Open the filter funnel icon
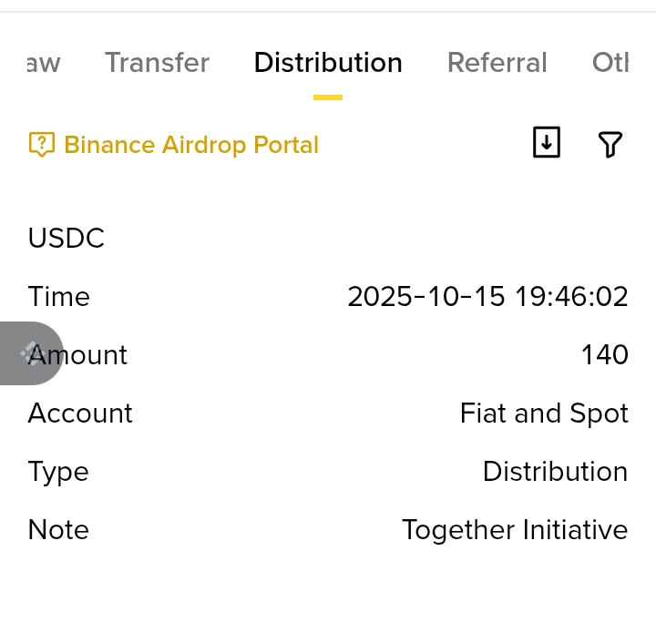Screen dimensions: 656x633 [610, 144]
